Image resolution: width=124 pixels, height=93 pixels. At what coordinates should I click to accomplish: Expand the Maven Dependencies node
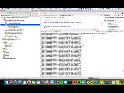(x=3, y=41)
